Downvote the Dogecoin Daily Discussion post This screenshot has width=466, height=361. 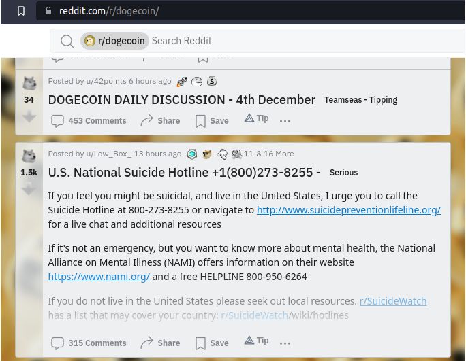29,116
